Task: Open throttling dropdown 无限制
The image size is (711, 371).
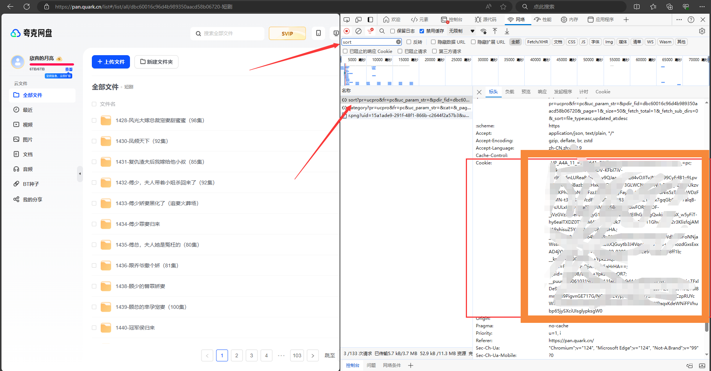Action: click(462, 31)
